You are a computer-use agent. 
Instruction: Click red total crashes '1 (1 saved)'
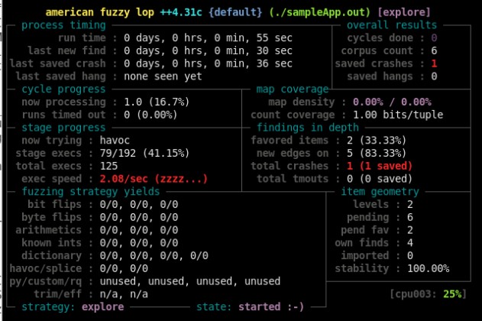[380, 166]
